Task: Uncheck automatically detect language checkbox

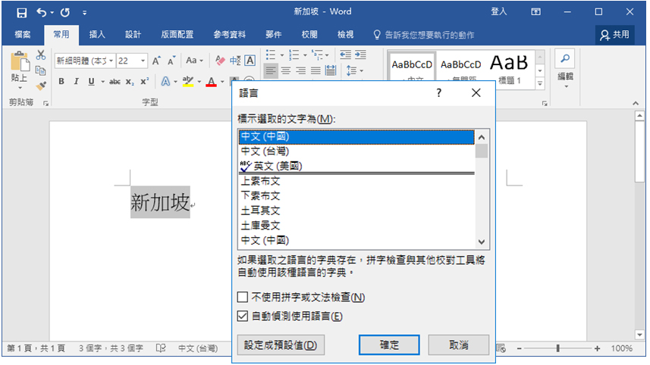Action: (x=243, y=317)
